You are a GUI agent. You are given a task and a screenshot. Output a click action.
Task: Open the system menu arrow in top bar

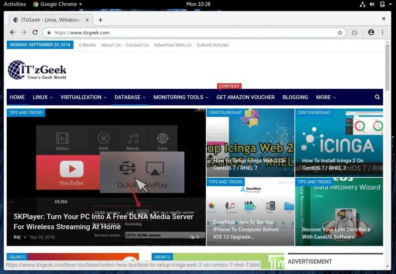(391, 4)
